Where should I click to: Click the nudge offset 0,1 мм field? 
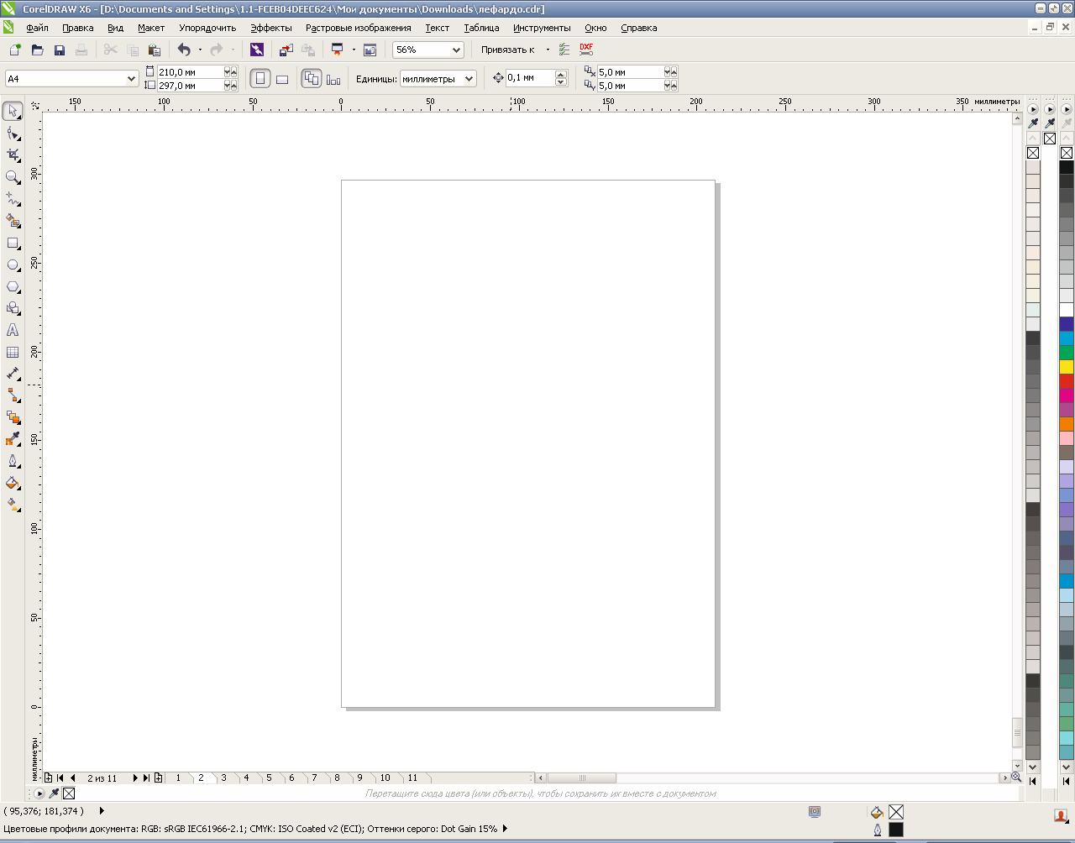(x=530, y=77)
